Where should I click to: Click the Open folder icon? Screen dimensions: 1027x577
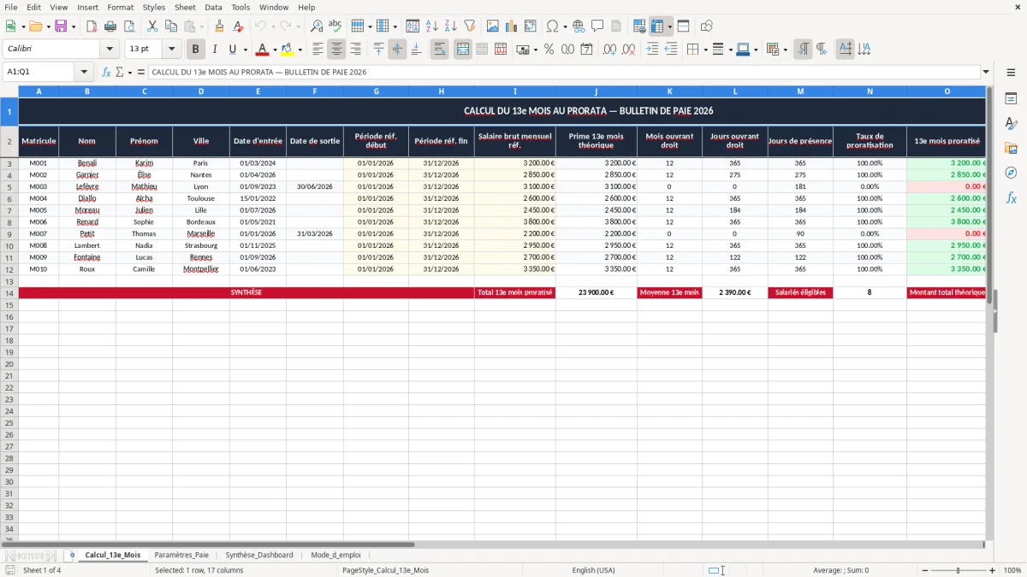(35, 26)
